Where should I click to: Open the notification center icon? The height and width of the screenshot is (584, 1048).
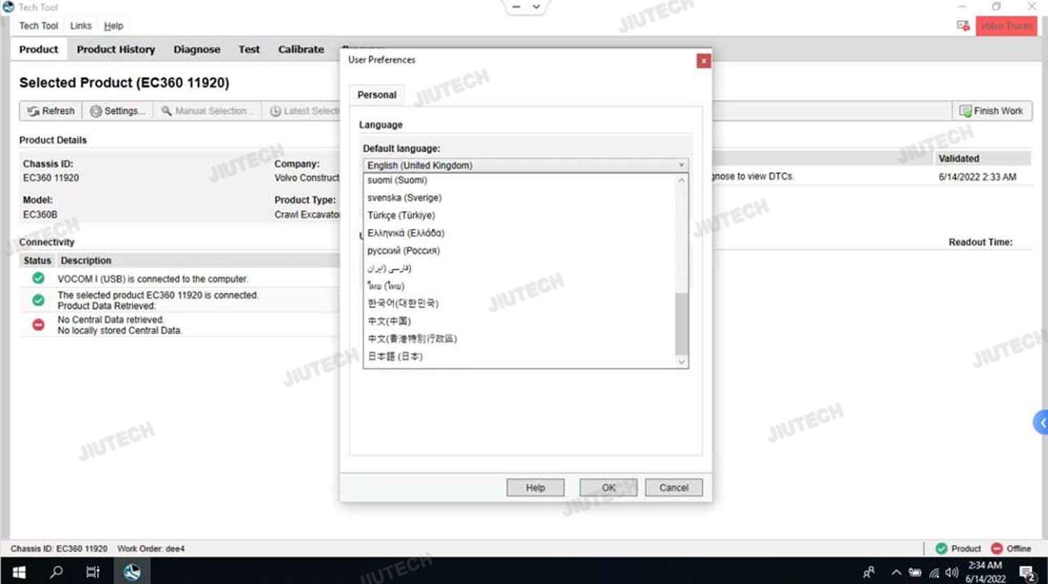point(1027,573)
